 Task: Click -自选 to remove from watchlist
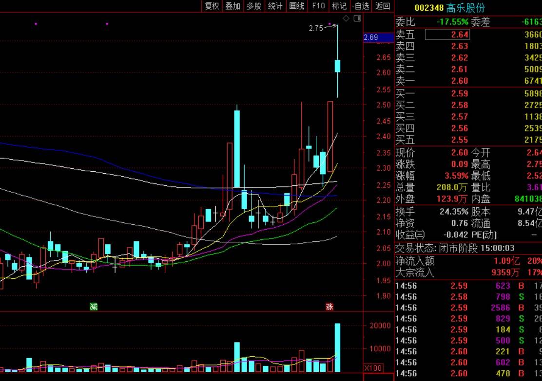(361, 6)
